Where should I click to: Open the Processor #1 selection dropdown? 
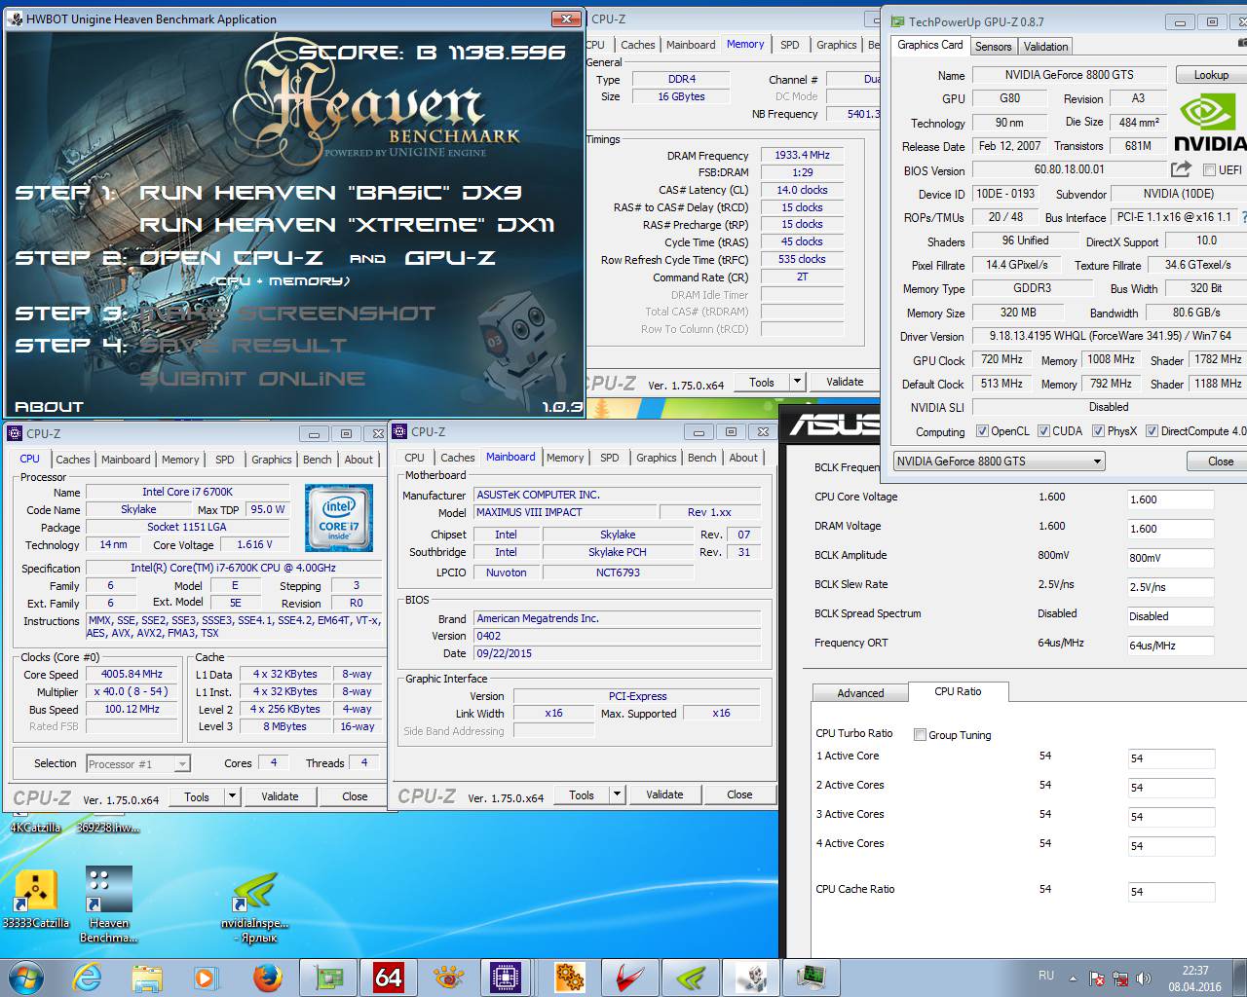point(137,764)
